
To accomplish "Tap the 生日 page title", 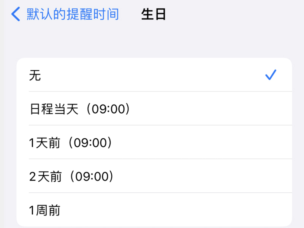I will [x=154, y=14].
